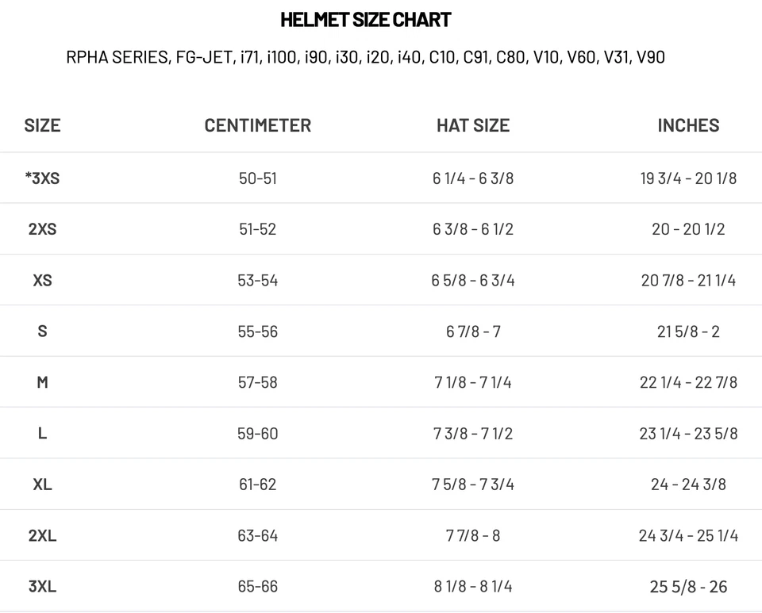Viewport: 762px width, 613px height.
Task: Select the *3XS size row label
Action: tap(42, 178)
